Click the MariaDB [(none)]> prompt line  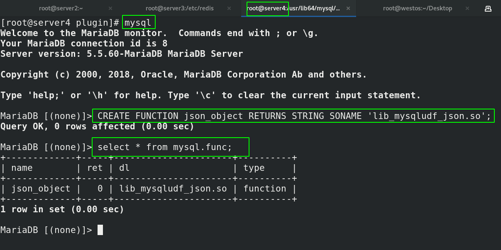tap(46, 230)
